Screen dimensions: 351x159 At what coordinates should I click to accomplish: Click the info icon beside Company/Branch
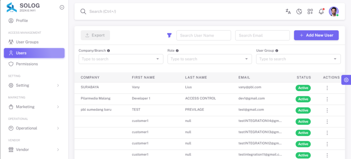point(109,51)
